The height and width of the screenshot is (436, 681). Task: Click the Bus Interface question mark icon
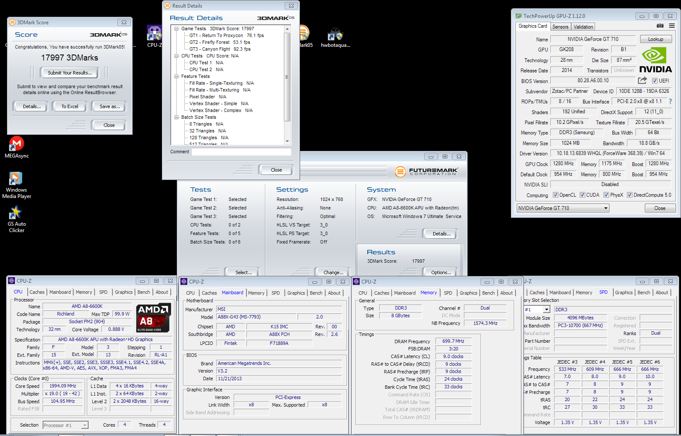[670, 101]
